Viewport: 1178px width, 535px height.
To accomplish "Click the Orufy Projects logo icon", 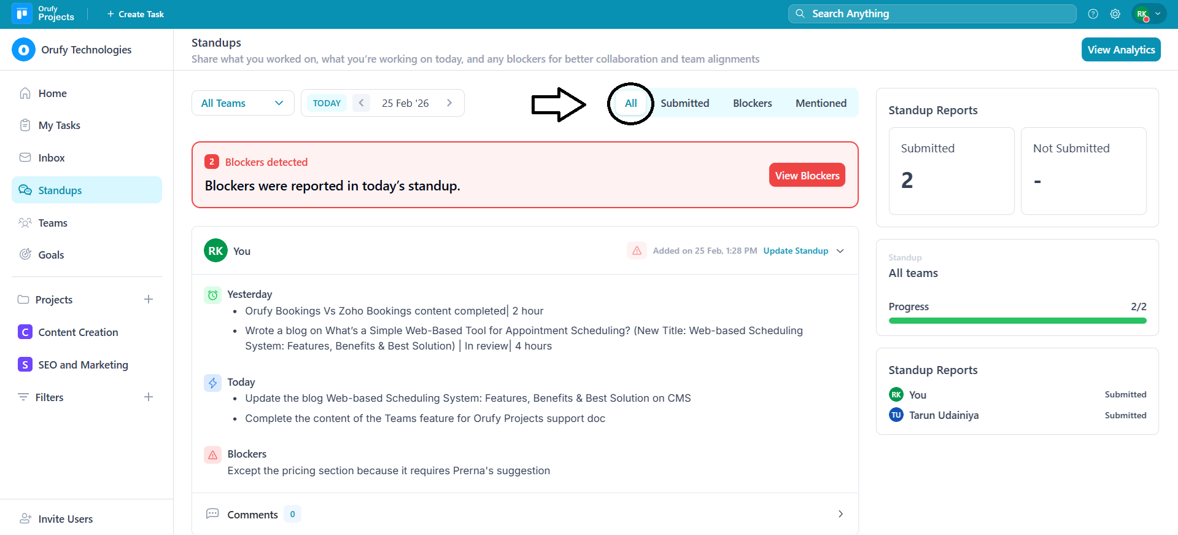I will click(x=22, y=14).
